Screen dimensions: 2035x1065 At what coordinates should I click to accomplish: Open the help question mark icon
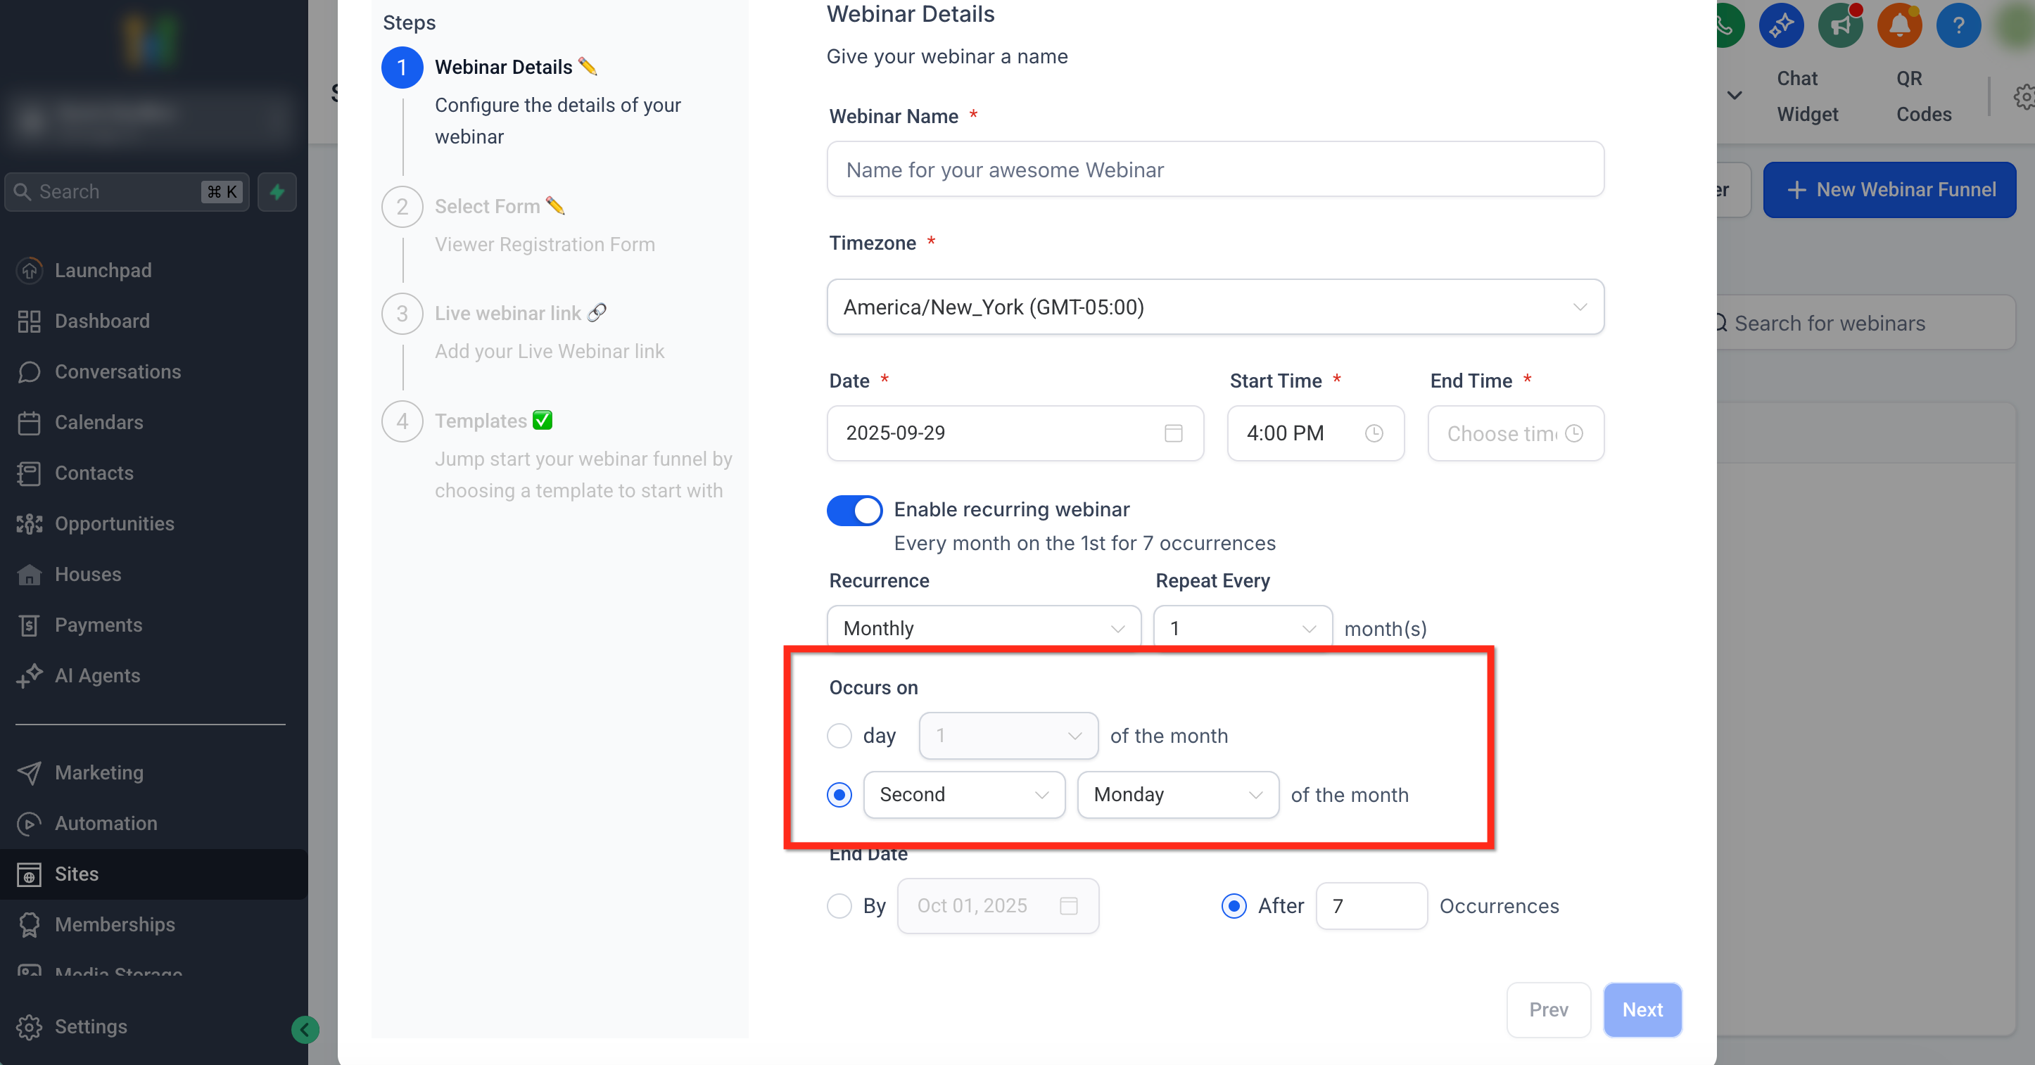click(x=1958, y=25)
